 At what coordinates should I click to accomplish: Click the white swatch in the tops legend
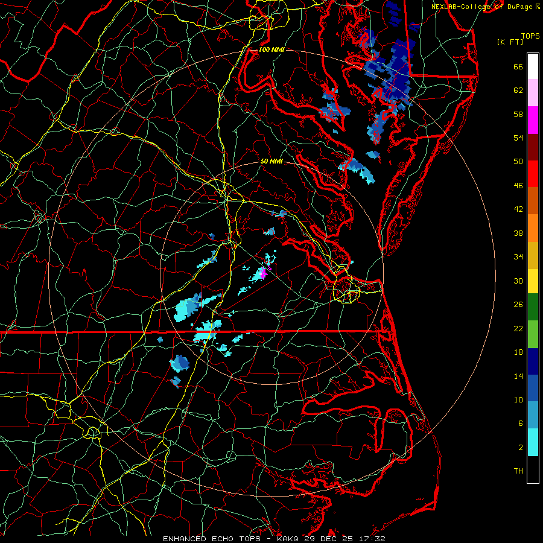(x=533, y=66)
